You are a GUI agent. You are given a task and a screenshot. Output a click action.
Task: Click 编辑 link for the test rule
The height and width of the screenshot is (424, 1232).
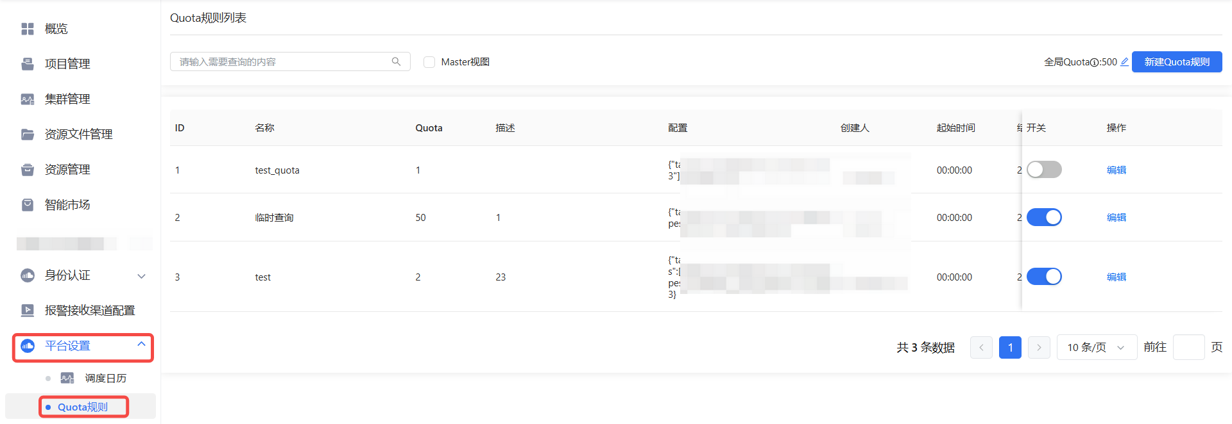[x=1116, y=277]
